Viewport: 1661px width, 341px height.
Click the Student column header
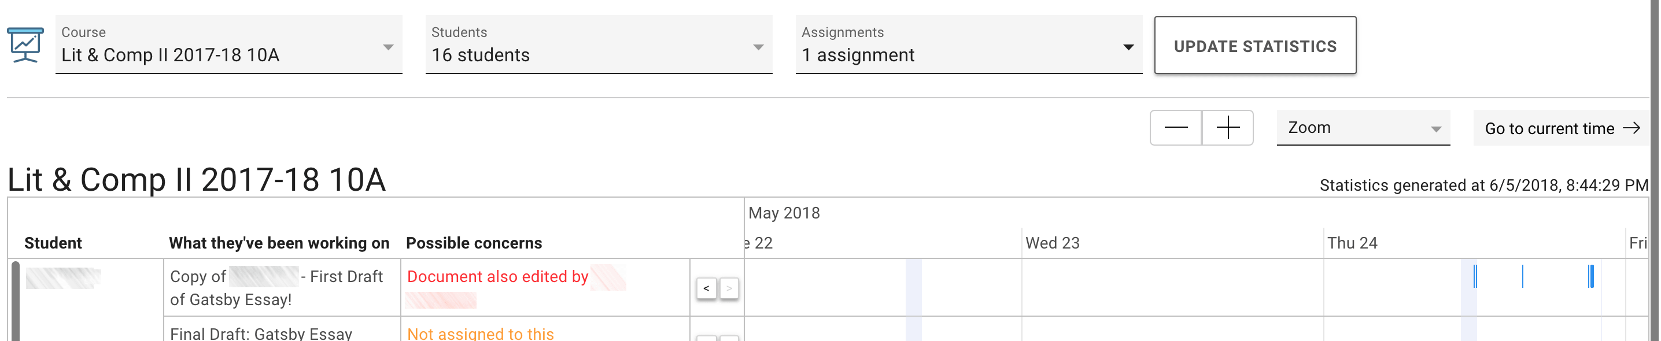pyautogui.click(x=53, y=243)
